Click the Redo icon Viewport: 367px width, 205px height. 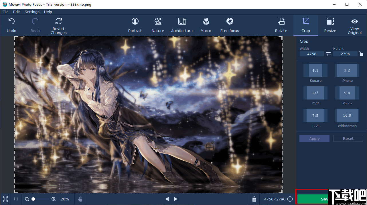pyautogui.click(x=35, y=21)
